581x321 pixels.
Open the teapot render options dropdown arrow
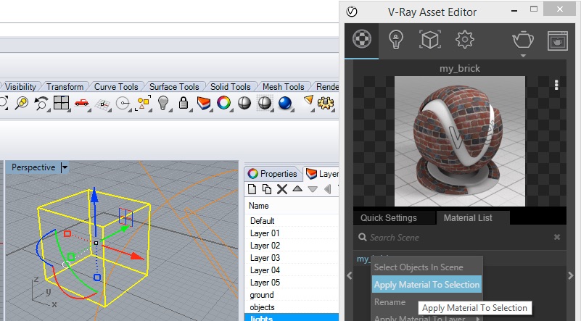[x=523, y=56]
